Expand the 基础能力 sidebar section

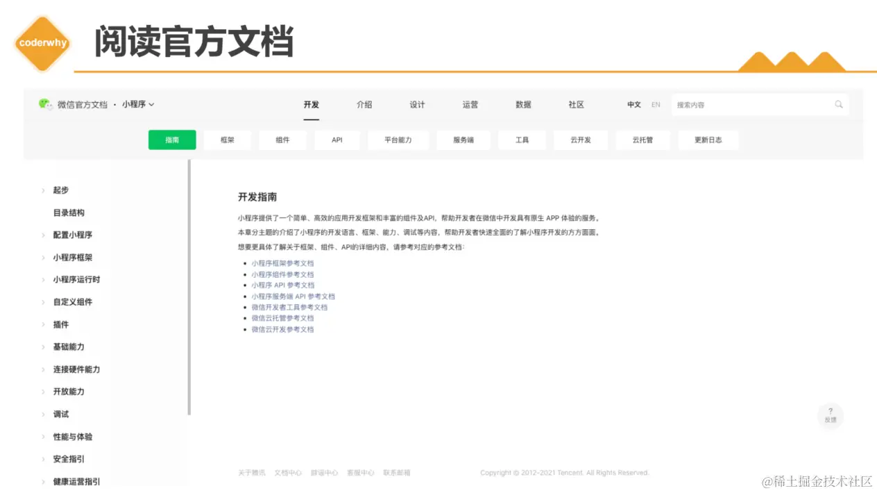click(x=69, y=346)
